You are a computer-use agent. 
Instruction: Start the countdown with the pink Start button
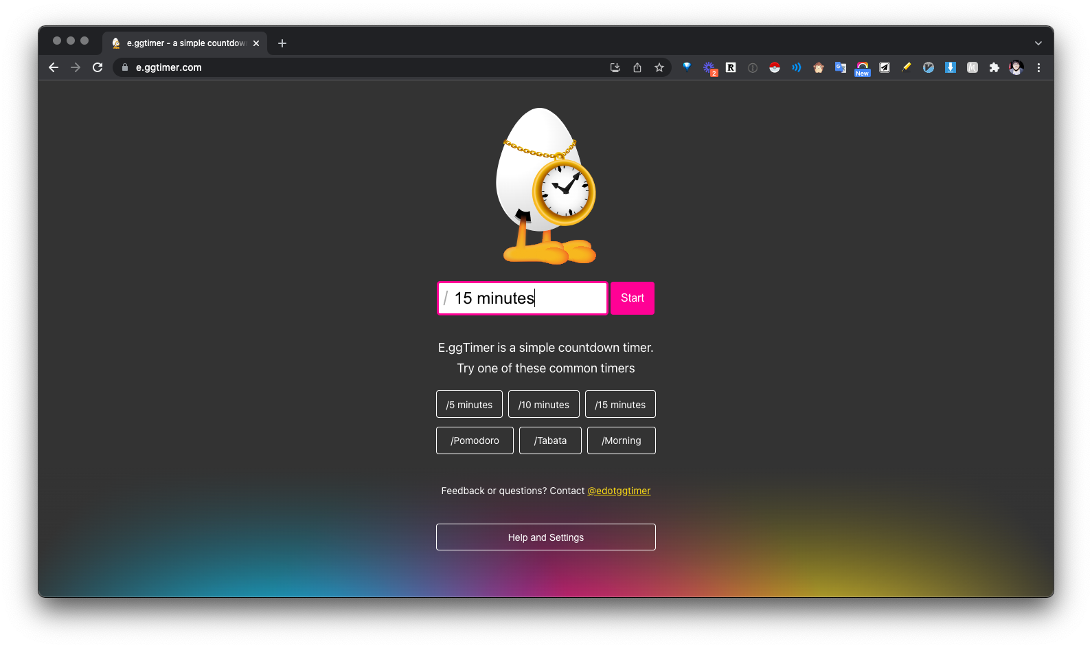click(x=633, y=298)
